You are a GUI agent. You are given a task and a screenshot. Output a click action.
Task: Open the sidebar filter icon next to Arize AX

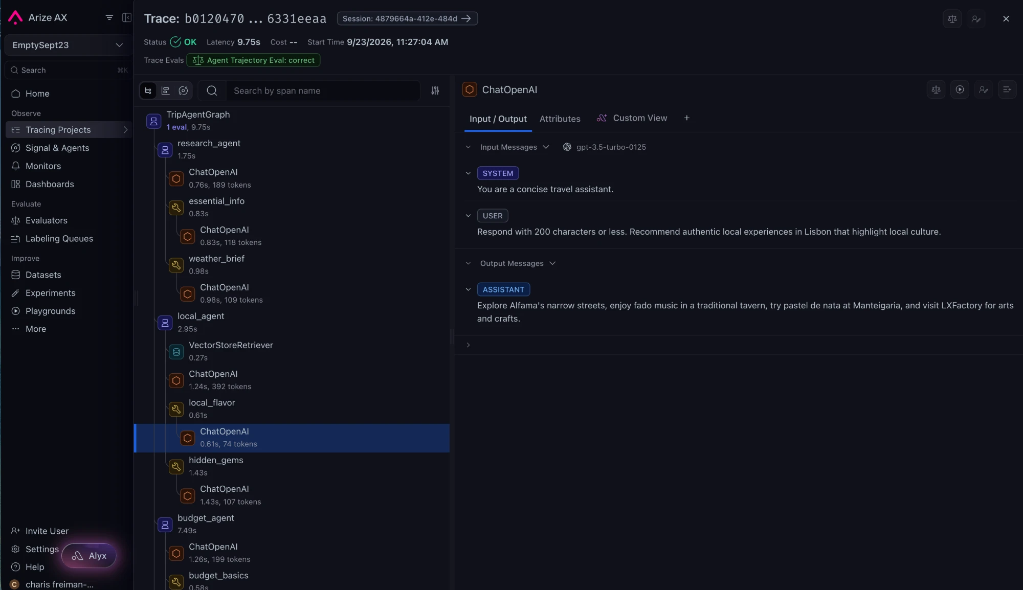coord(109,17)
